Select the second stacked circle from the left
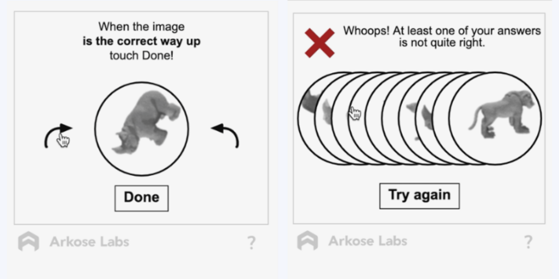 pyautogui.click(x=324, y=119)
